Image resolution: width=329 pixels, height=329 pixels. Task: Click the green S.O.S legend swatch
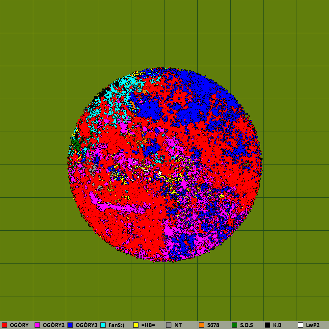tap(235, 325)
